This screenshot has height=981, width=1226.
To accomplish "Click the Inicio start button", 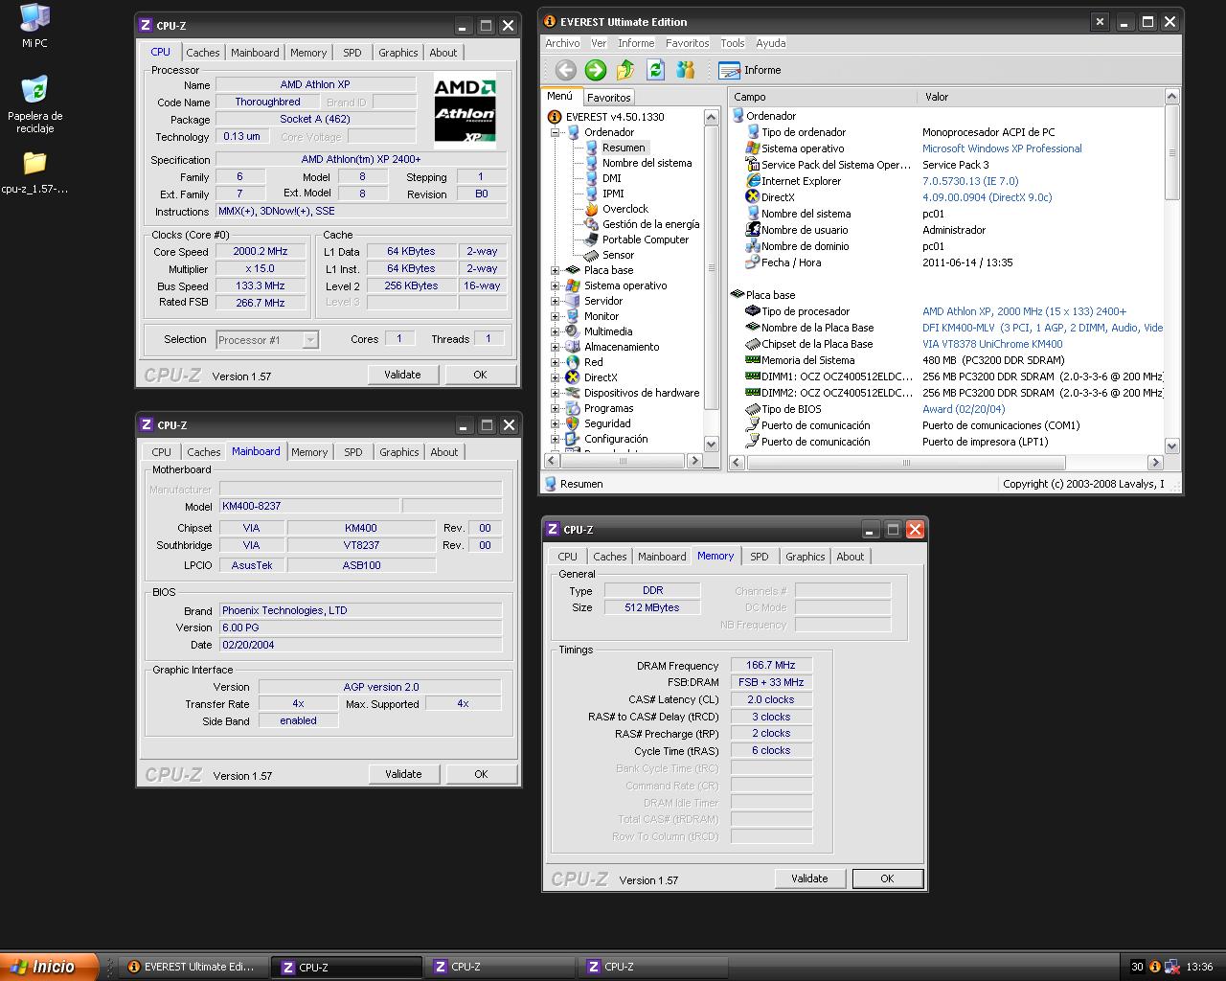I will [49, 967].
